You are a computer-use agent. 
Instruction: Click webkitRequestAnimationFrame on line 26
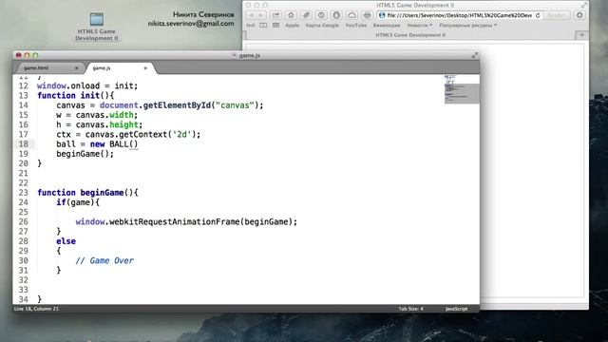coord(175,221)
